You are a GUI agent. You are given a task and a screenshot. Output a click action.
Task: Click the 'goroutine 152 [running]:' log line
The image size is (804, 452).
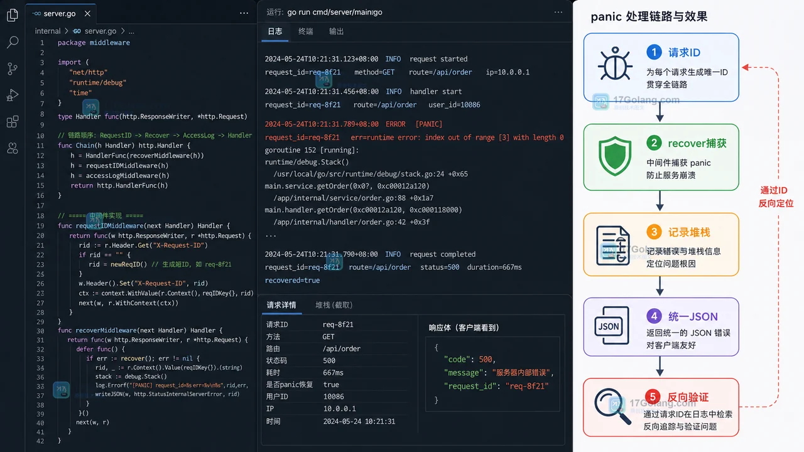coord(312,150)
